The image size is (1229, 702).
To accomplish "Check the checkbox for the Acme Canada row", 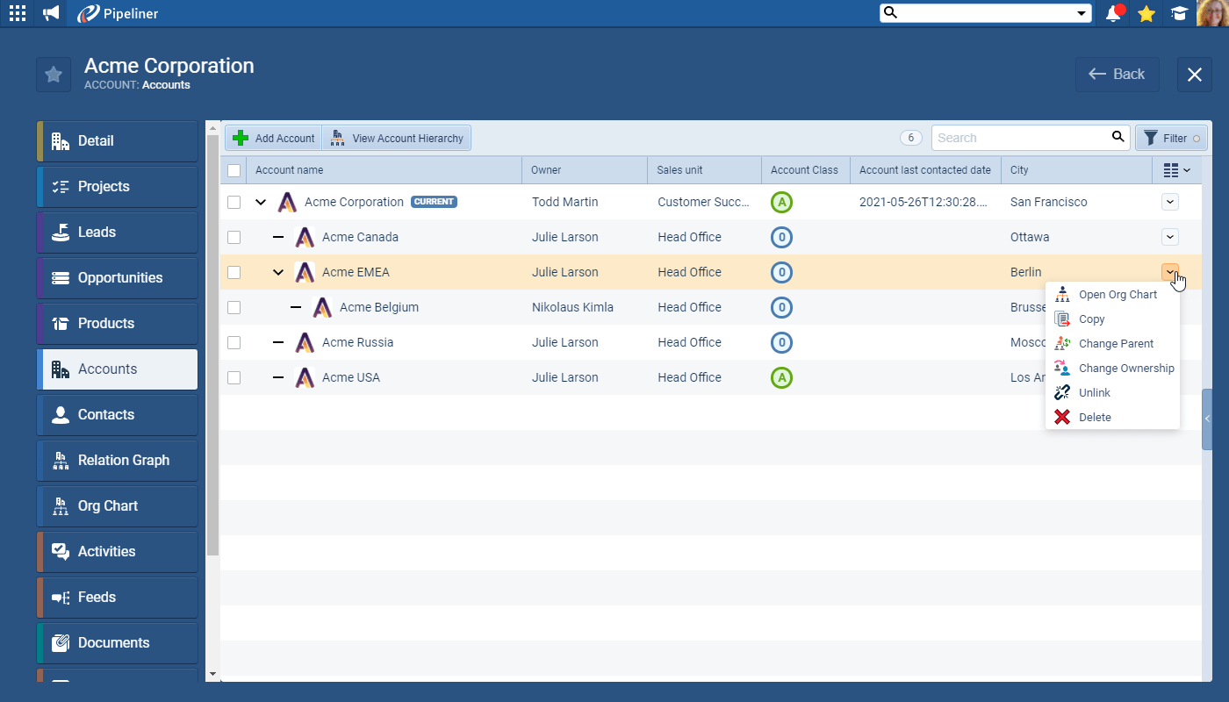I will 234,237.
